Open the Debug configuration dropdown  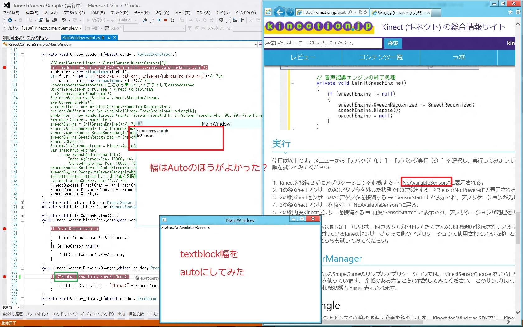coord(128,20)
